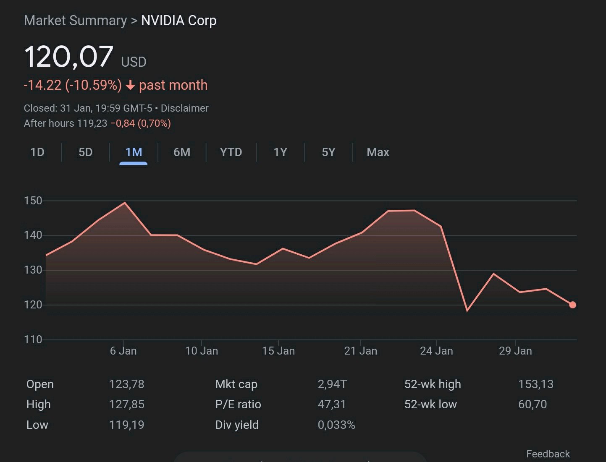Open the Market Summary breadcrumb link

click(x=75, y=21)
